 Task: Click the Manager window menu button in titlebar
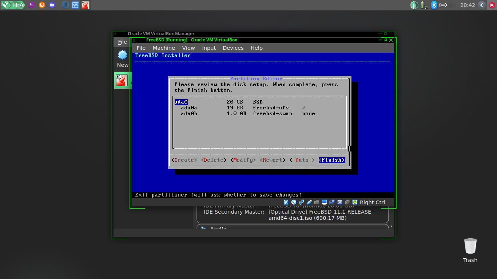pos(115,34)
